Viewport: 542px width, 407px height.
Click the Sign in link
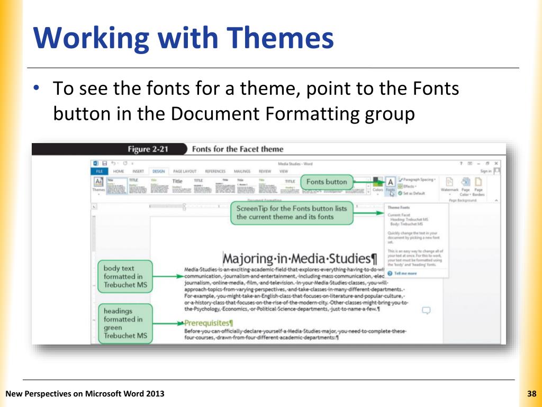point(486,171)
